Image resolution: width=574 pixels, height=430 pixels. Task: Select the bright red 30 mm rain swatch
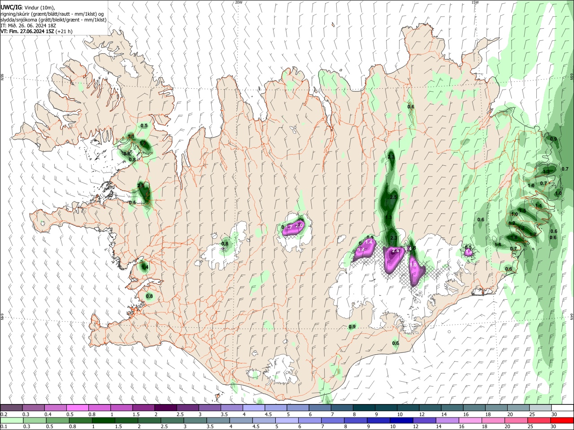[x=562, y=420]
